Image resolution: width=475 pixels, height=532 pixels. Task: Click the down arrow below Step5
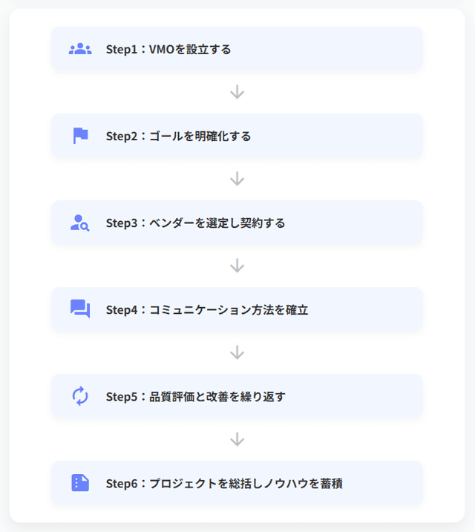(237, 439)
